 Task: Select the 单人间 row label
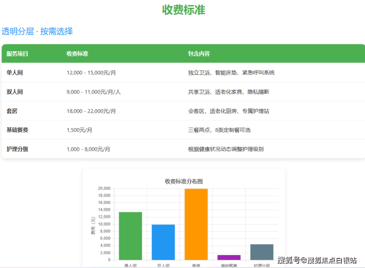point(15,72)
